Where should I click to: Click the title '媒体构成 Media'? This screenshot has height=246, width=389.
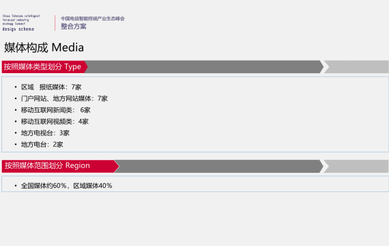[44, 47]
